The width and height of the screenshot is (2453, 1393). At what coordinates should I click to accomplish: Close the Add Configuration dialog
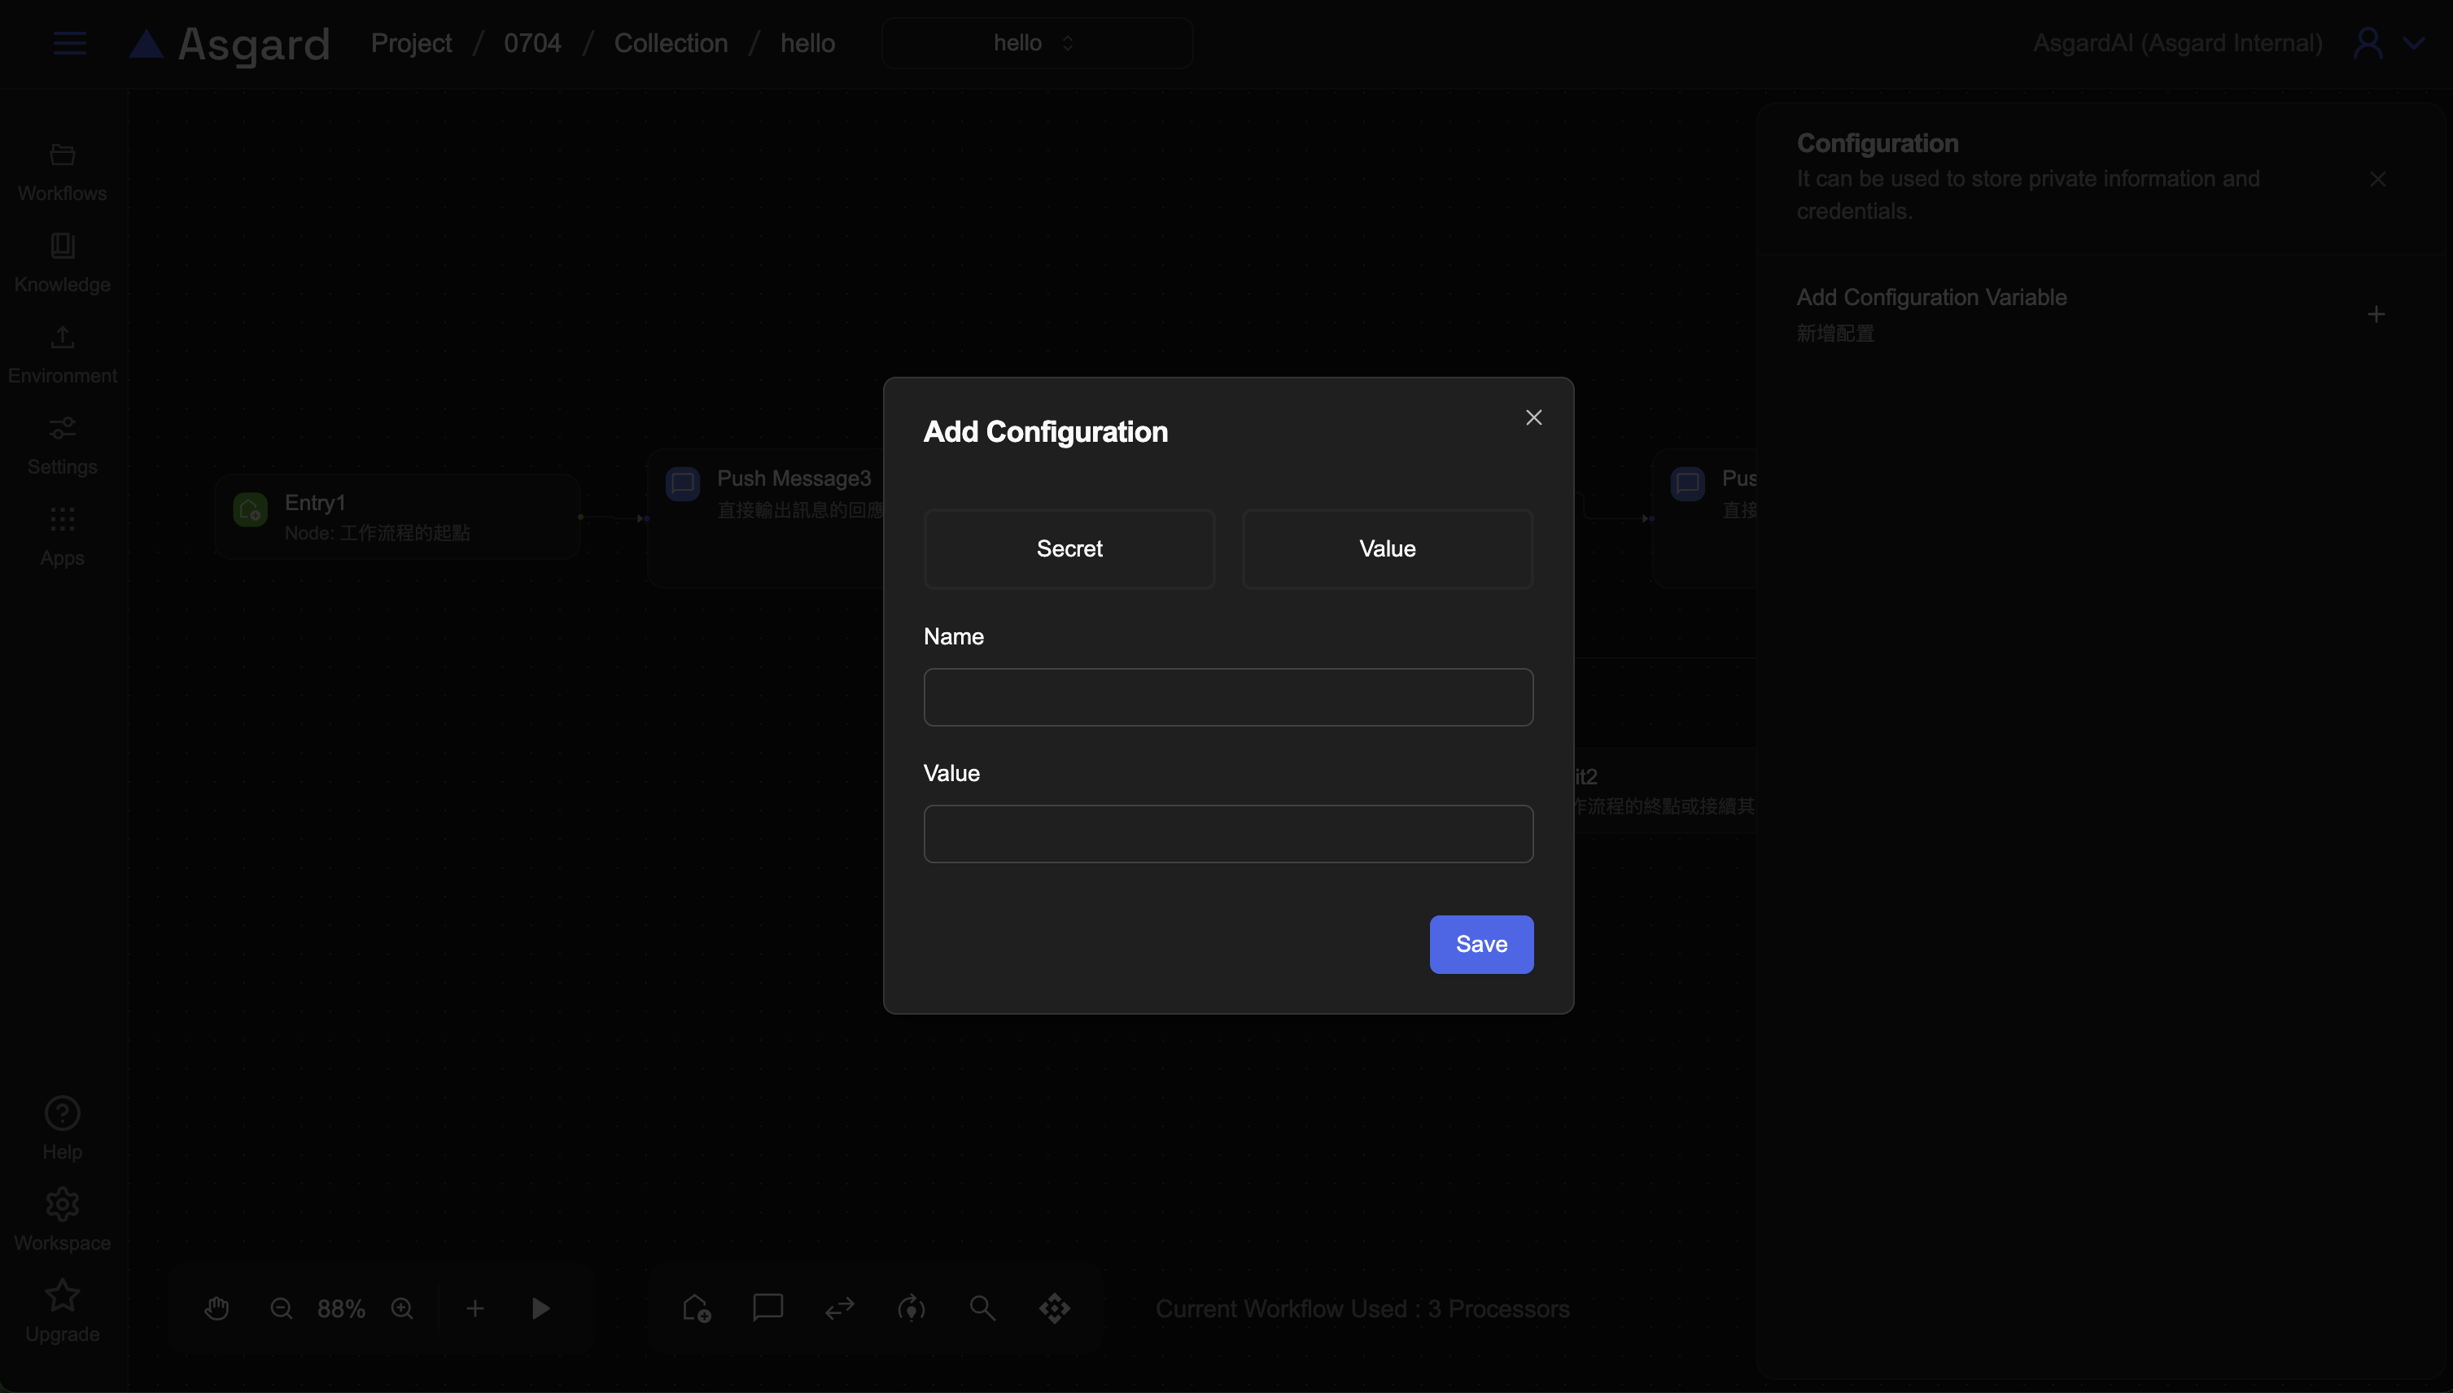[x=1533, y=417]
